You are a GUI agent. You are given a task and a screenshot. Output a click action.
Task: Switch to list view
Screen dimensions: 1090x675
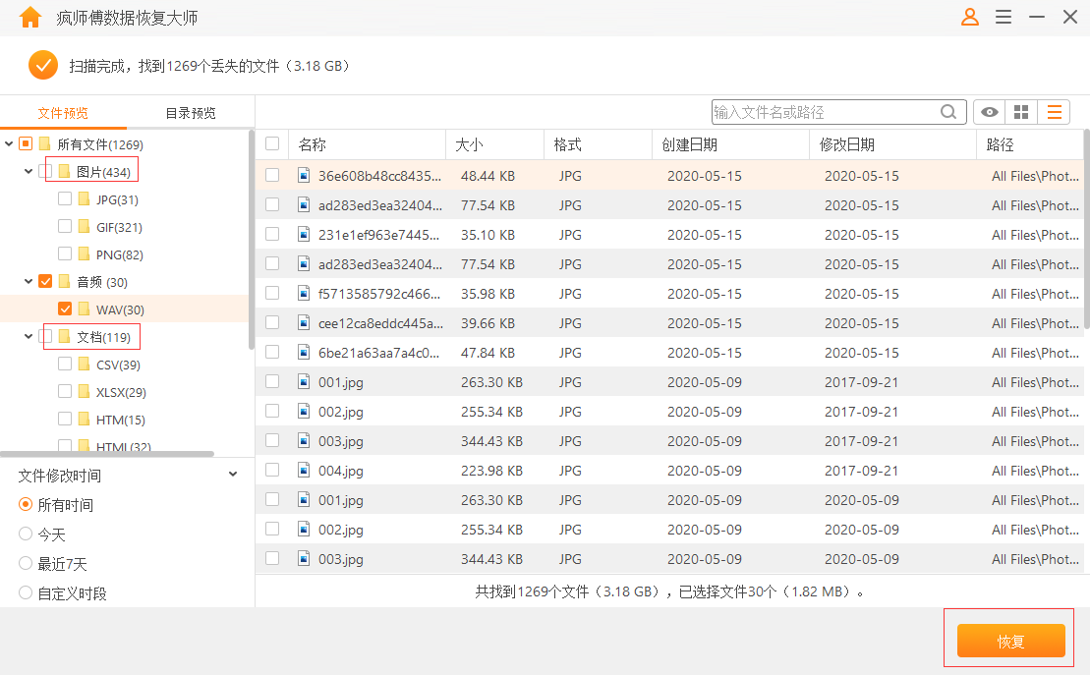pos(1053,111)
